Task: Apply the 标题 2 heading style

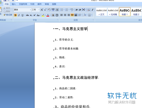Action: 136,12
